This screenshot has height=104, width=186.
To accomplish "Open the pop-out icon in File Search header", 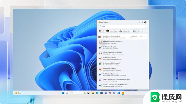I will tap(142, 22).
